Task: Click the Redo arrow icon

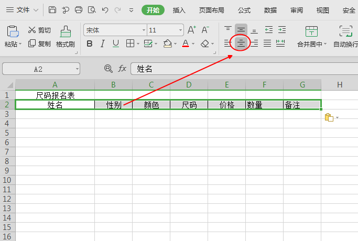Action: coord(117,10)
